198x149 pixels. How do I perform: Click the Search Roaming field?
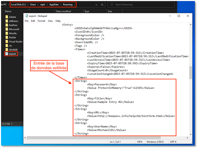pyautogui.click(x=141, y=4)
